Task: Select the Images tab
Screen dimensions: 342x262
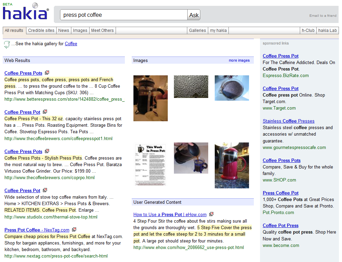Action: (x=80, y=30)
